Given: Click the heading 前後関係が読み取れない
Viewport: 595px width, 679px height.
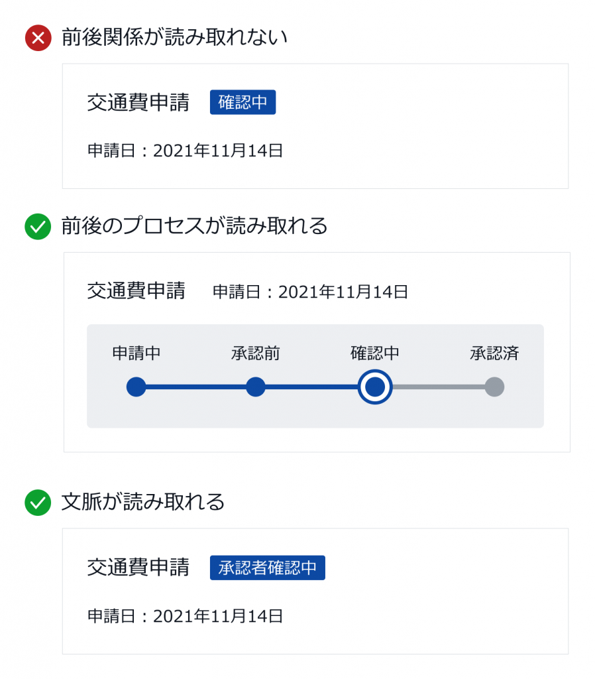Looking at the screenshot, I should [x=174, y=37].
